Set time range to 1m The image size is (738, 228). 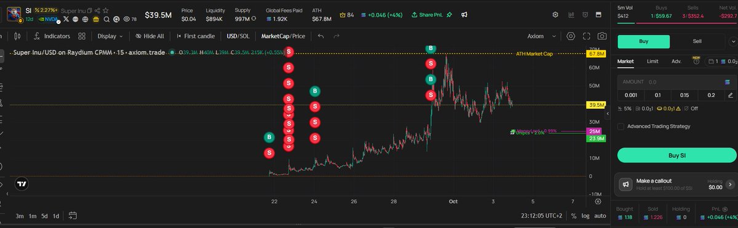click(33, 216)
